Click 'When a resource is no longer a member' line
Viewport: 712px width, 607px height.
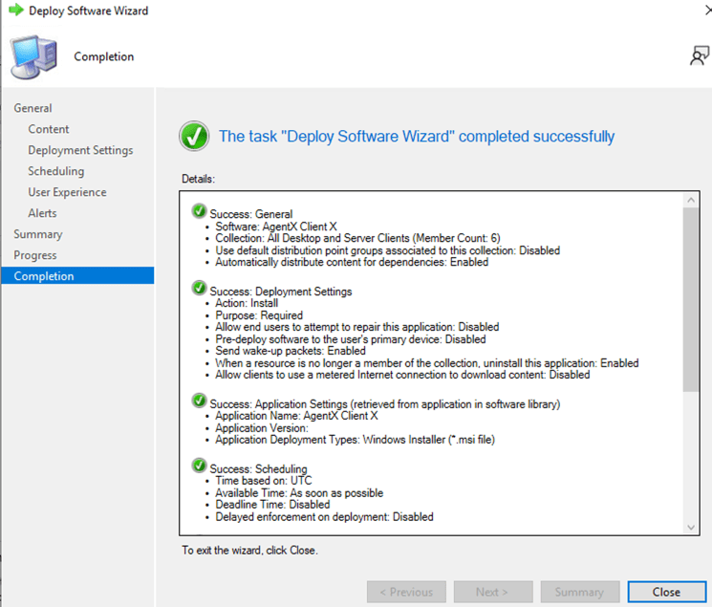click(427, 363)
